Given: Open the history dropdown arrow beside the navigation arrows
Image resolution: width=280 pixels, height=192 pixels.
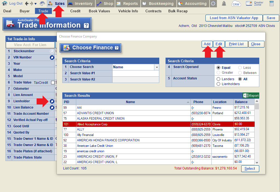Looking at the screenshot, I should click(35, 4).
